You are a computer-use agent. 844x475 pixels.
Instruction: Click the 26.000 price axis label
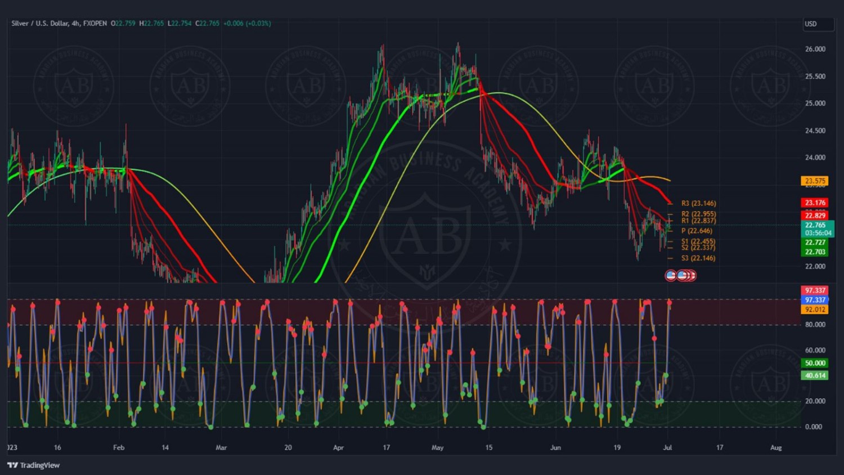click(815, 50)
